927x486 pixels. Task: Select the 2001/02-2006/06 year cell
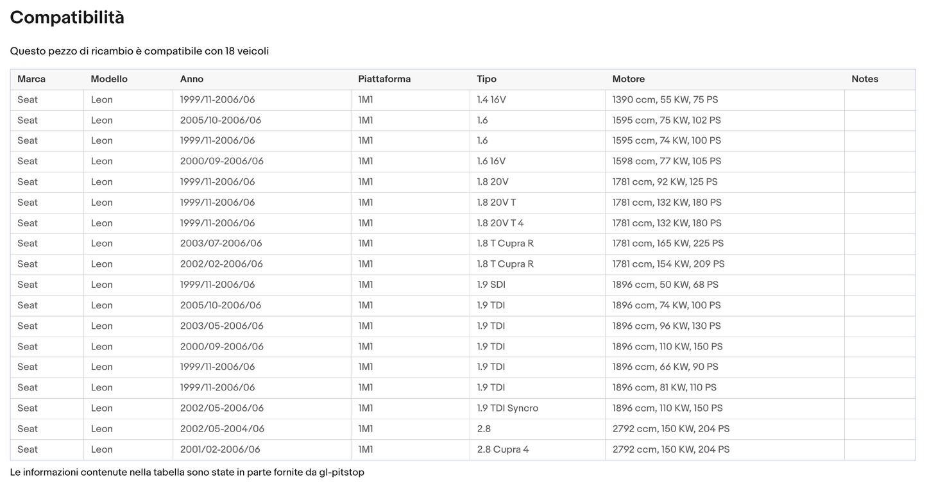tap(220, 449)
